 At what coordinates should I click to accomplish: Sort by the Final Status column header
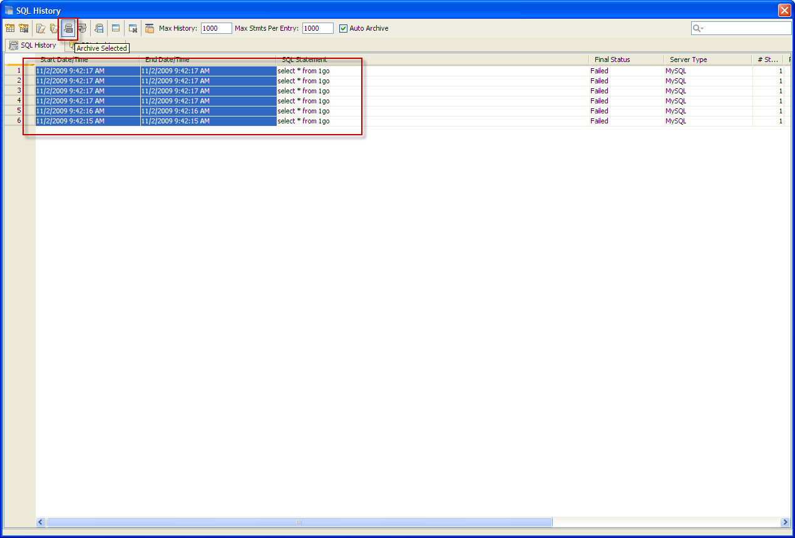[x=627, y=59]
